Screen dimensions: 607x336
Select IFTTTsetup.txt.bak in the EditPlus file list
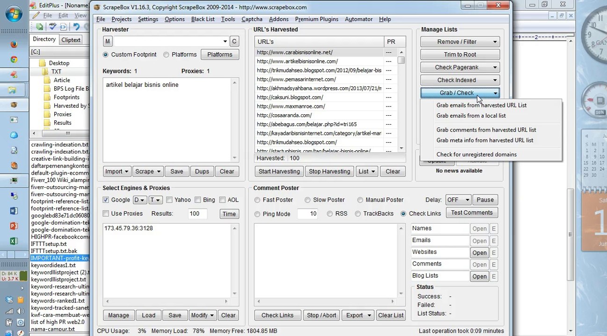(x=54, y=251)
